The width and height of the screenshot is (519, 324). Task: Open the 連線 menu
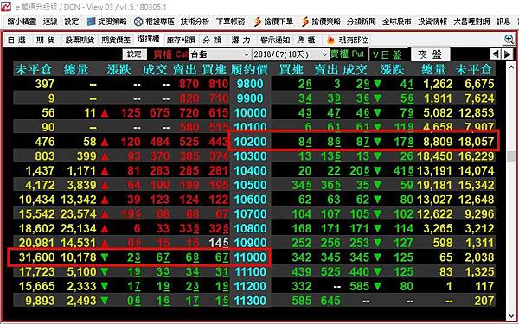tap(50, 22)
